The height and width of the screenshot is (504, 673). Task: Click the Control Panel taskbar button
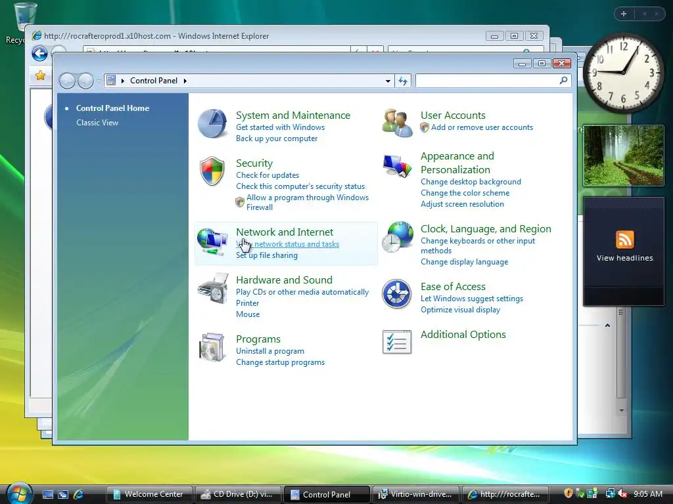[x=327, y=494]
